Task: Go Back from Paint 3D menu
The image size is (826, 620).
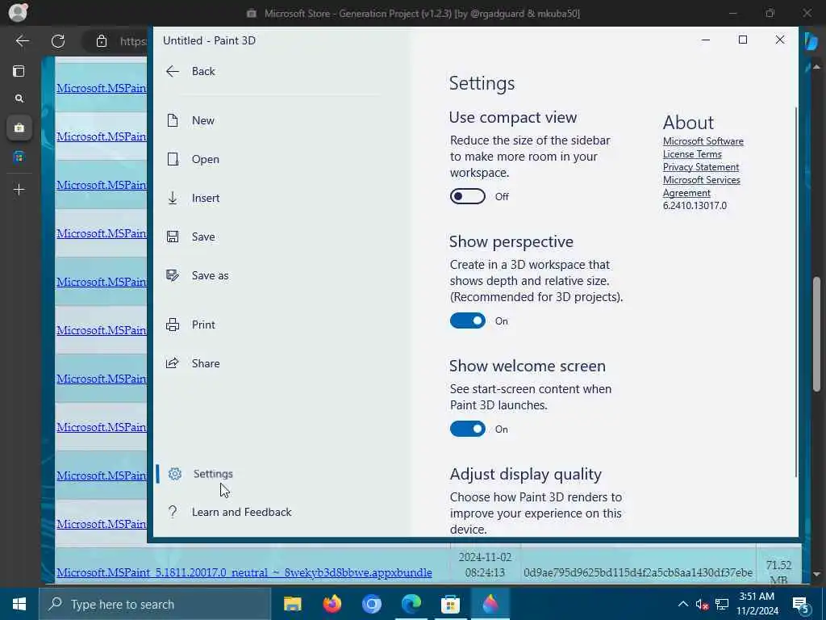Action: [190, 71]
